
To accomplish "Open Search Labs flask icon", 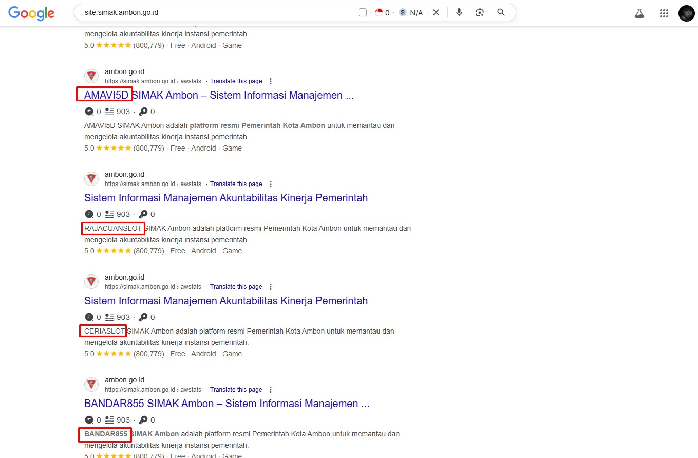I will click(639, 13).
